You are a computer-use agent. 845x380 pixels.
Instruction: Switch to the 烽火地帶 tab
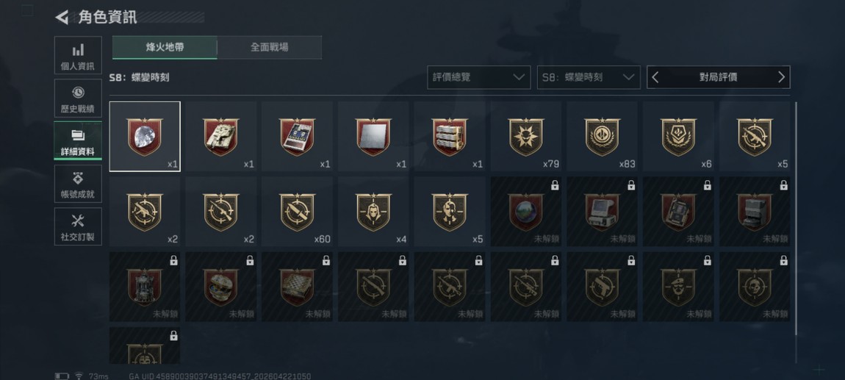[165, 48]
